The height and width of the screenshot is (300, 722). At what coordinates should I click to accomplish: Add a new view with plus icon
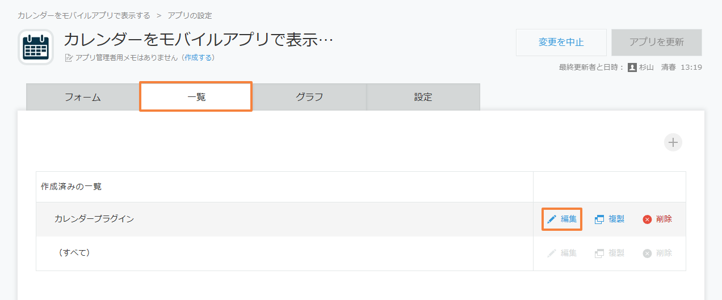(673, 142)
